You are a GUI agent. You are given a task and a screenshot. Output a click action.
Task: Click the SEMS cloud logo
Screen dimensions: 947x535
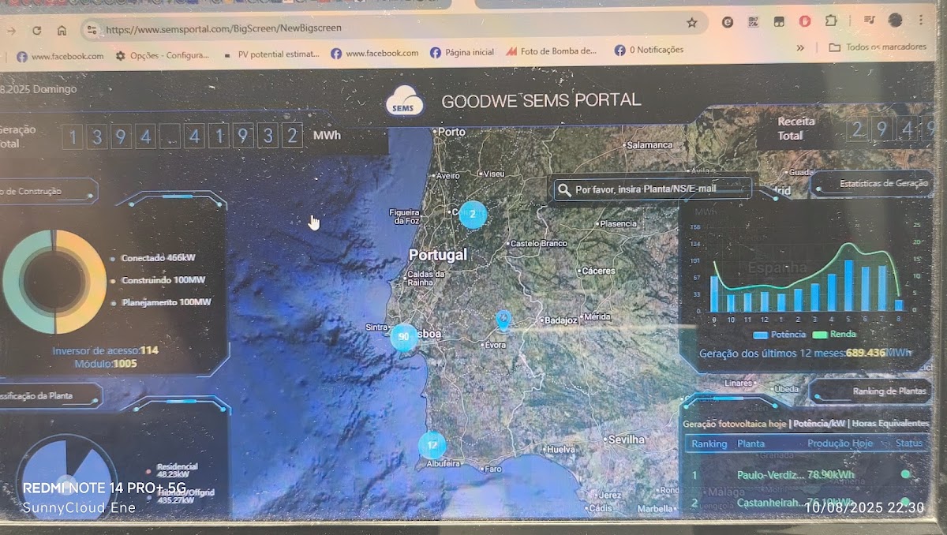click(405, 102)
